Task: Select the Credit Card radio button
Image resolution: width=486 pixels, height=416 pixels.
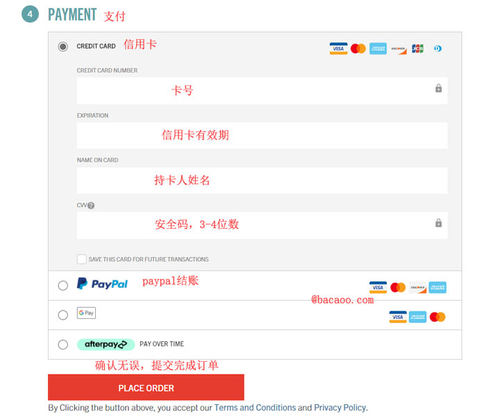Action: 63,46
